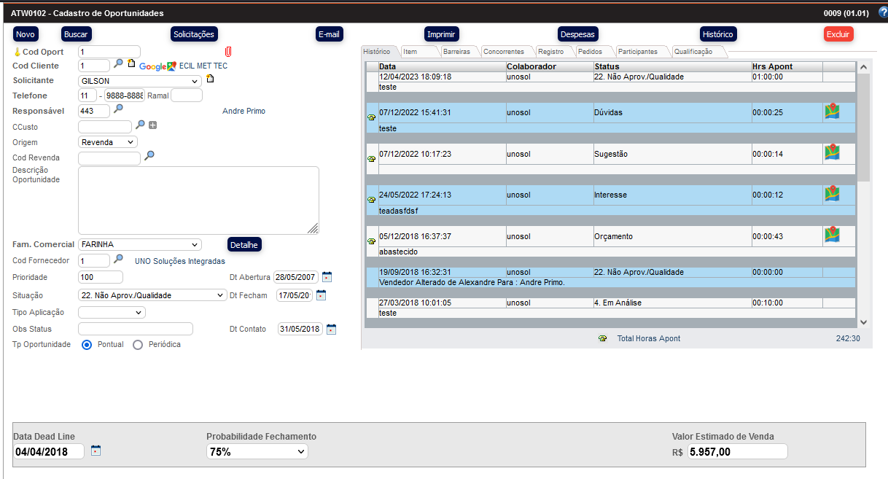Open Google Maps icon for the client

pos(171,66)
